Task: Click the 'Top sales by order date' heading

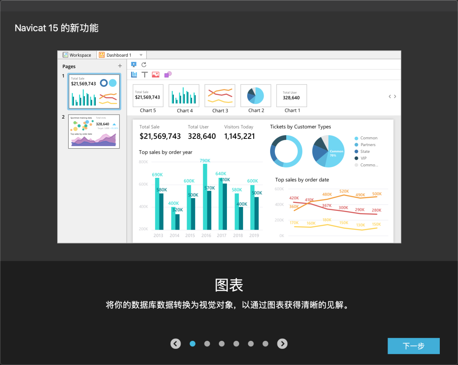Action: [302, 180]
